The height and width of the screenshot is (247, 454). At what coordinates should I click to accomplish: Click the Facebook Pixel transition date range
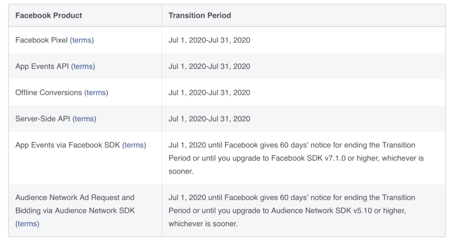(209, 40)
